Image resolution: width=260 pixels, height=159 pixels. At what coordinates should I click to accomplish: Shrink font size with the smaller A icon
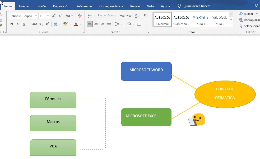60,16
